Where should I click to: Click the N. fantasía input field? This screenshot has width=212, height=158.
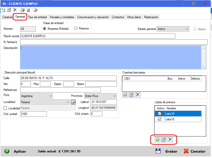coord(114,42)
